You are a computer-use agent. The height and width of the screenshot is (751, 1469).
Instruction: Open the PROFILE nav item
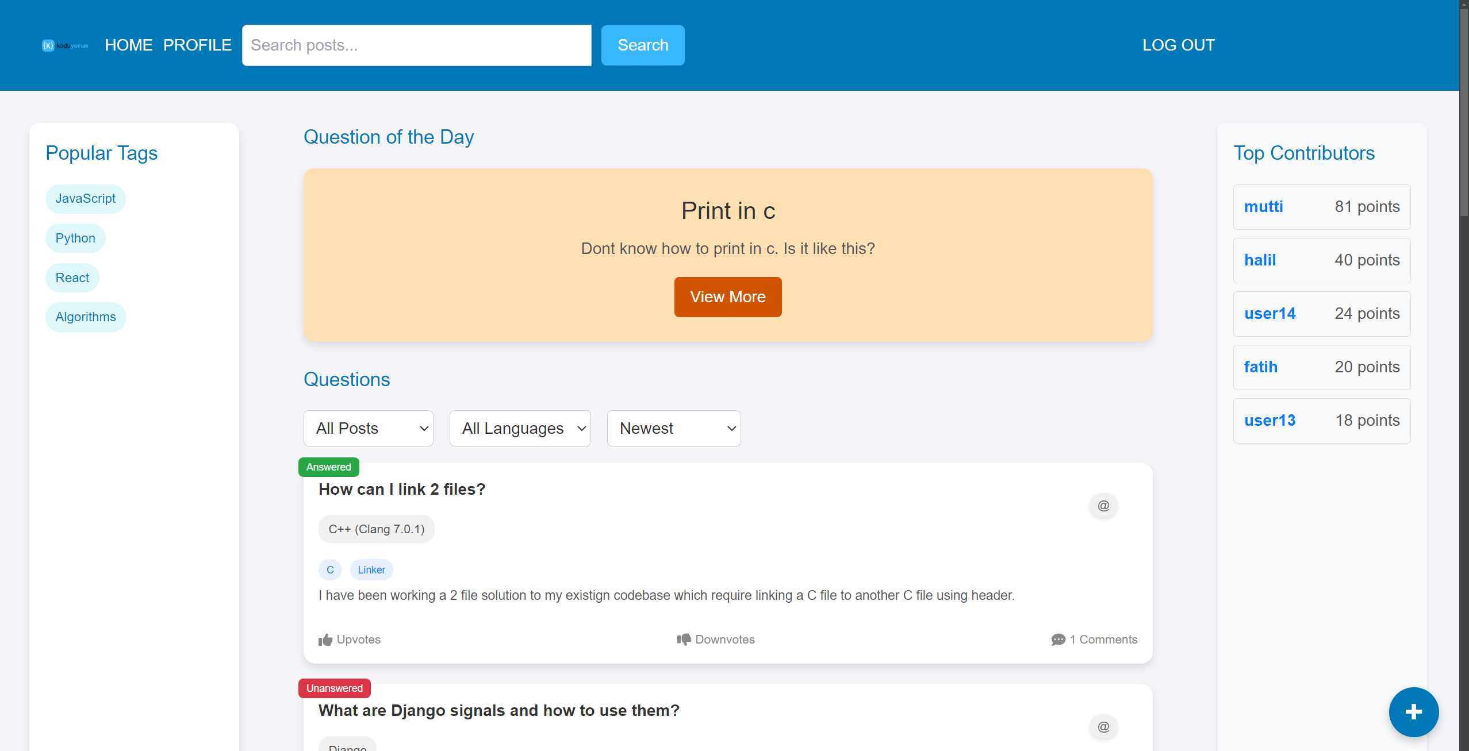[x=197, y=45]
